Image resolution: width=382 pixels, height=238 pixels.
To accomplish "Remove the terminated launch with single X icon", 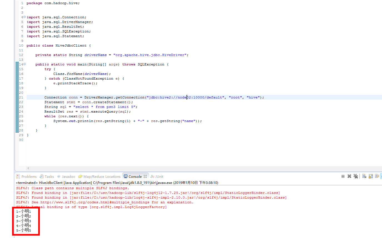I will click(350, 176).
